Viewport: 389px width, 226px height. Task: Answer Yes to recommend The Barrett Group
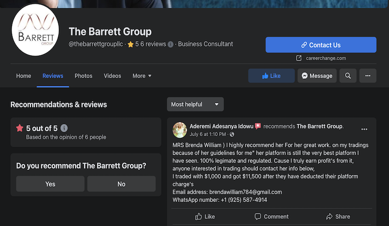[50, 184]
